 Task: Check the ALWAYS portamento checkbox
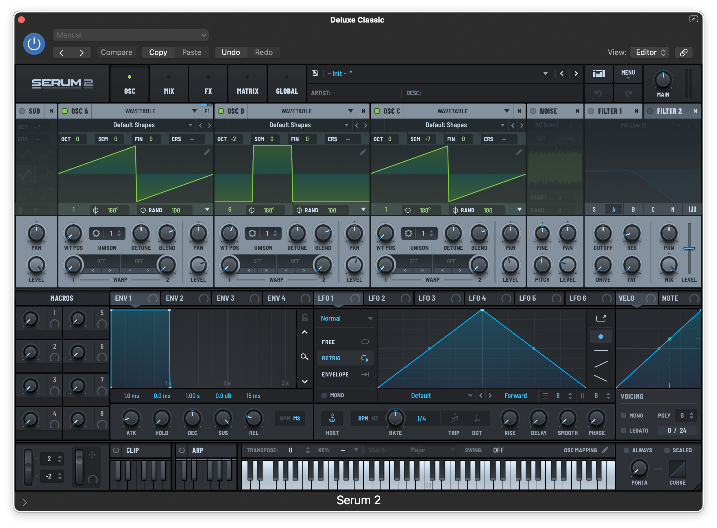tap(626, 450)
